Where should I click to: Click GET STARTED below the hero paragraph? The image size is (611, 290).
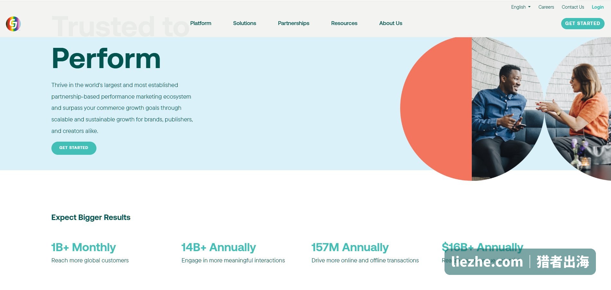coord(74,148)
